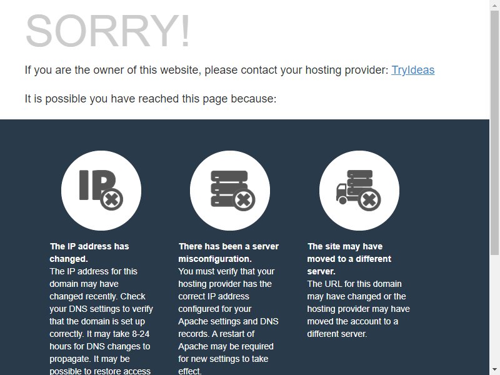This screenshot has height=375, width=500.
Task: Click the 'If you are the owner' sentence
Action: click(229, 70)
